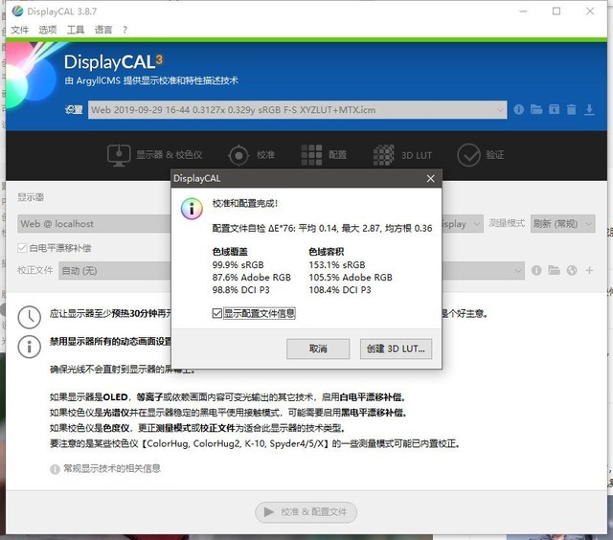Click the warm-up clock icon
This screenshot has height=540, width=613.
(30, 317)
